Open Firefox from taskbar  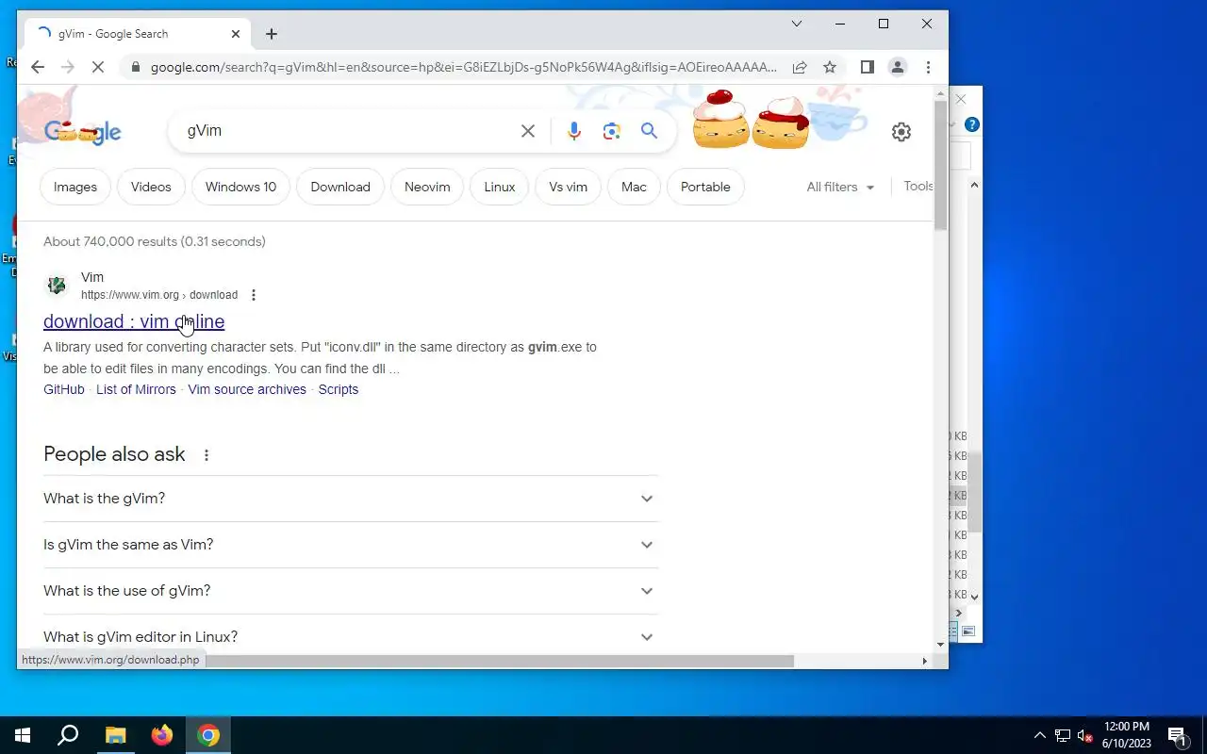[162, 735]
